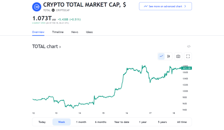Switch to line chart view icon
The image size is (224, 130).
(x=161, y=56)
